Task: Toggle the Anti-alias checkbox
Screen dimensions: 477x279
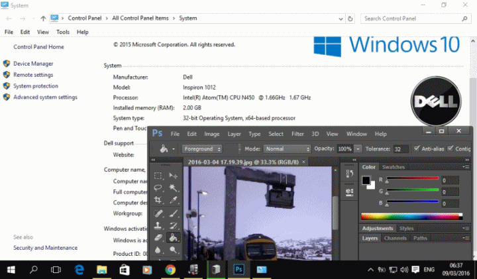Action: tap(417, 148)
